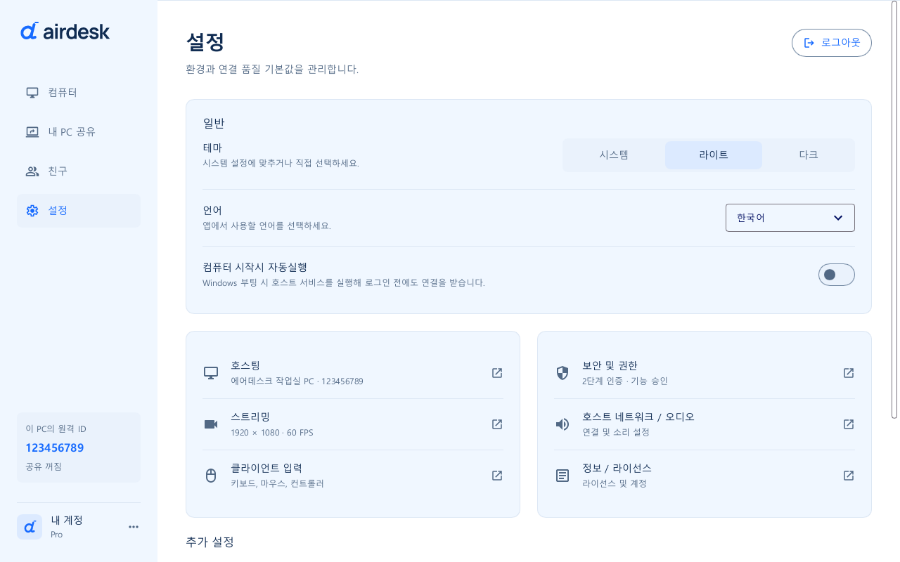This screenshot has height=562, width=900.
Task: Click the 1920 × 1080 · 60 FPS text
Action: tap(272, 433)
